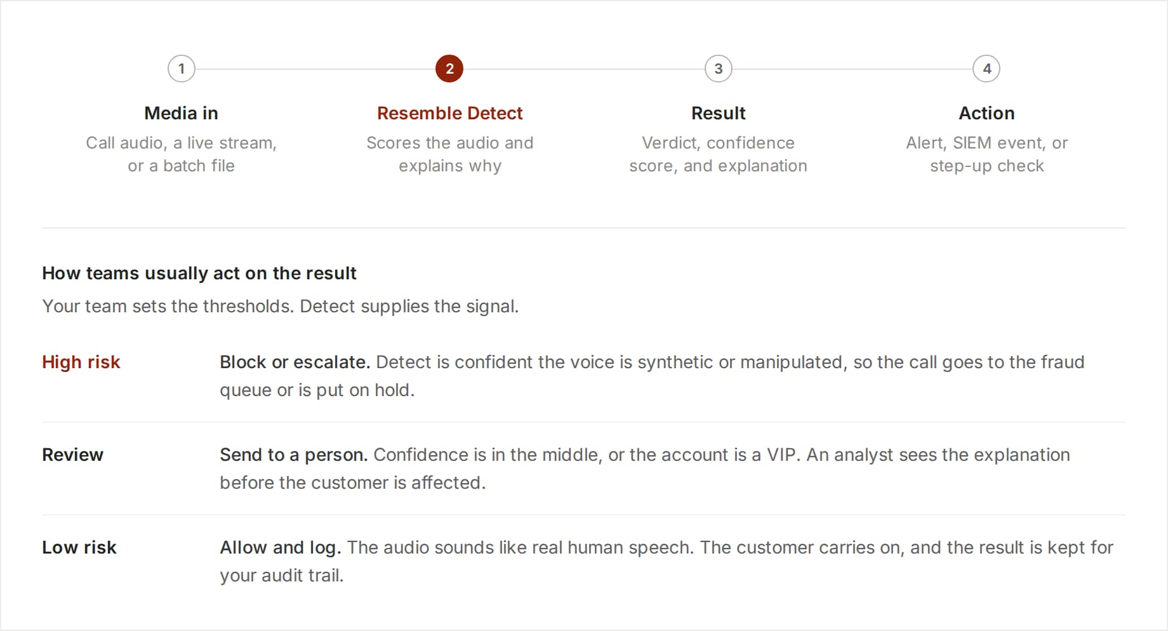Click the Allow and log text

click(281, 547)
